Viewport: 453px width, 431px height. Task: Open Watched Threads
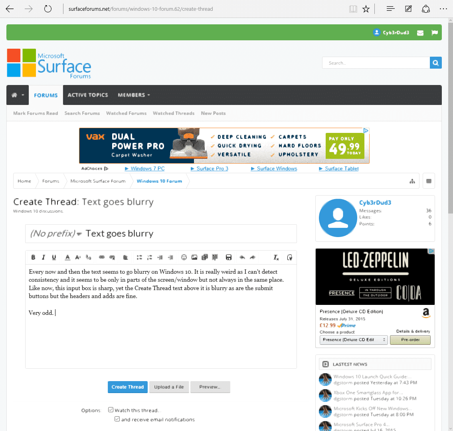174,113
